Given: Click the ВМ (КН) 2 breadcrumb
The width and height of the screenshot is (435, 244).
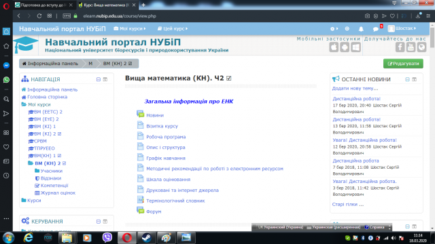Looking at the screenshot, I should click(118, 64).
